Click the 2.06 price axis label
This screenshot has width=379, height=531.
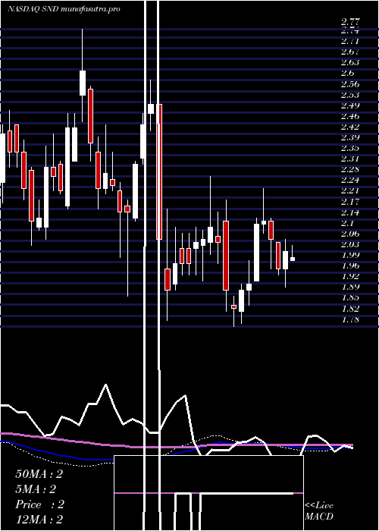350,234
